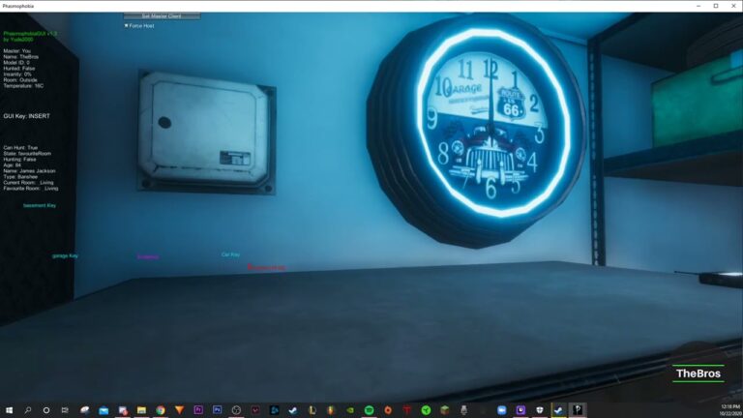Screen dimensions: 743x418
Task: Click the Temperature: 16C readout
Action: tap(23, 86)
